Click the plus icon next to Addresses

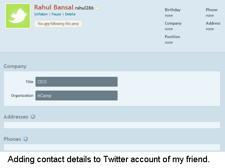tap(33, 117)
